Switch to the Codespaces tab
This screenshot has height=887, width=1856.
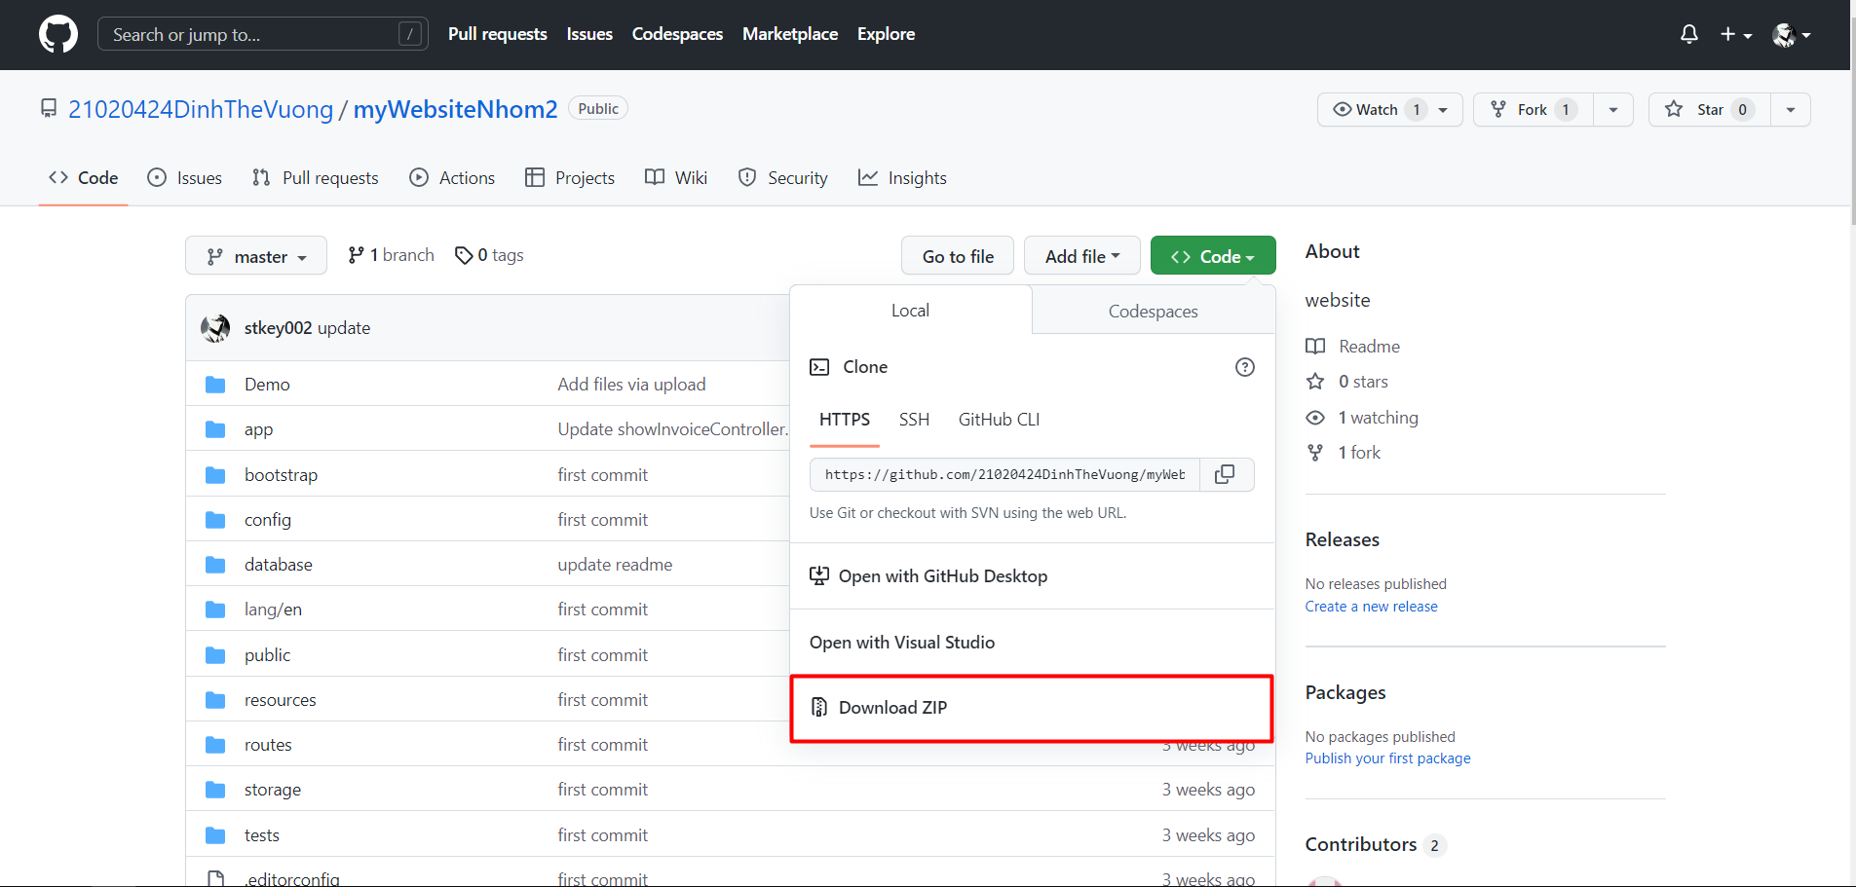pyautogui.click(x=1153, y=311)
